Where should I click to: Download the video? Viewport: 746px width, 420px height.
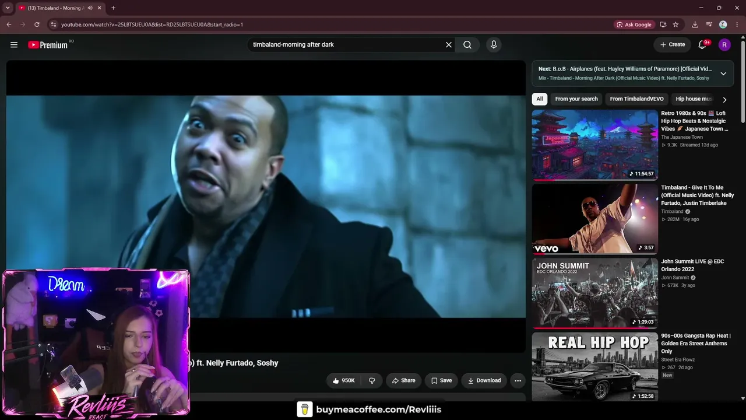[x=484, y=380]
